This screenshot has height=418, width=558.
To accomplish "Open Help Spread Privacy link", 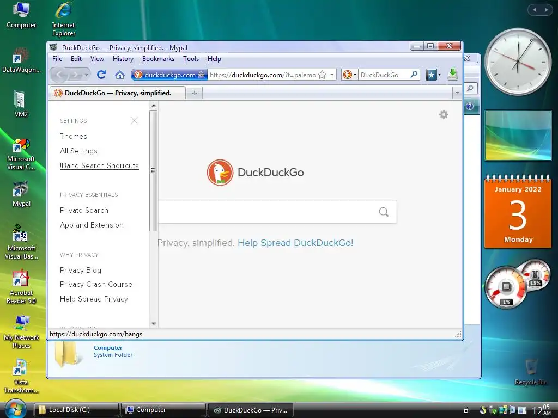I will point(94,299).
